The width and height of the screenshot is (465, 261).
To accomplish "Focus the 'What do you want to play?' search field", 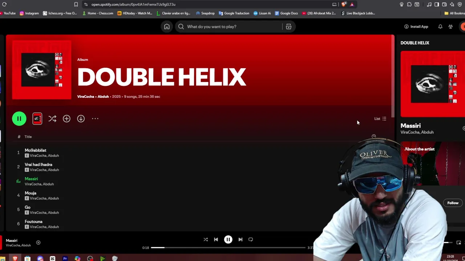I will (x=230, y=26).
